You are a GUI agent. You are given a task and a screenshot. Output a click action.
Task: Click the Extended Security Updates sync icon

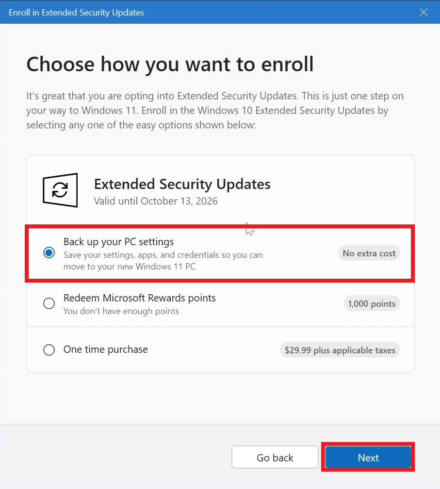tap(60, 190)
